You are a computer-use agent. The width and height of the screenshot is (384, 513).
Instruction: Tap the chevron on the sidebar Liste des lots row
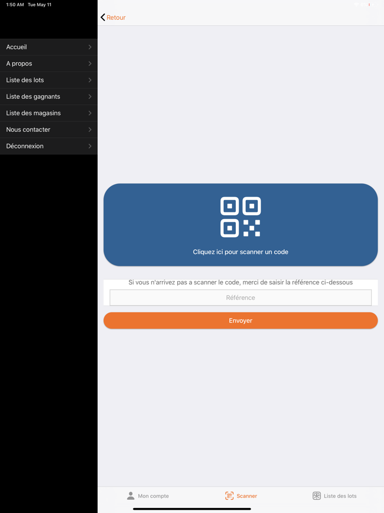(x=90, y=80)
